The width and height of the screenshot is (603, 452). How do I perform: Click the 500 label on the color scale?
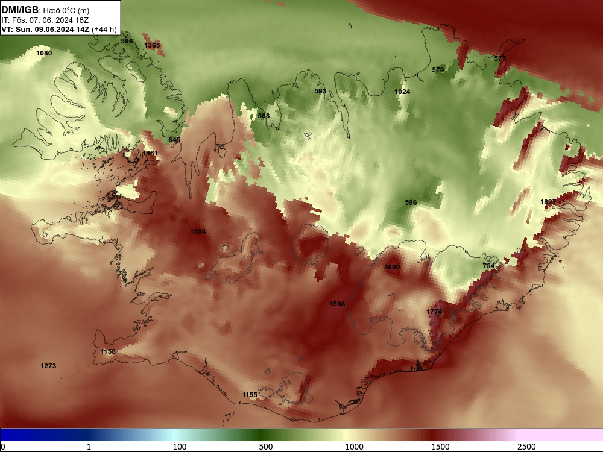[x=266, y=447]
